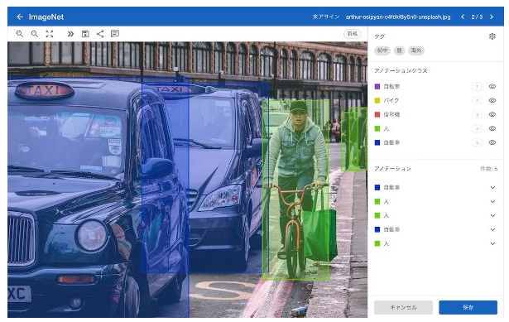Click the タグ section heading

[379, 36]
